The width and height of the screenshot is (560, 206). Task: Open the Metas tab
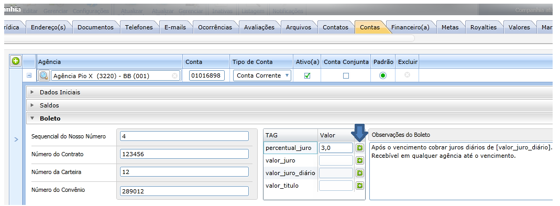tap(450, 27)
